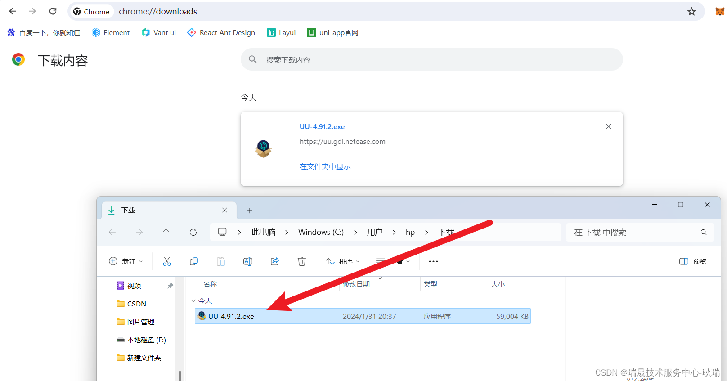This screenshot has height=381, width=727.
Task: Open the UU-4.91.2.exe download link
Action: (322, 127)
